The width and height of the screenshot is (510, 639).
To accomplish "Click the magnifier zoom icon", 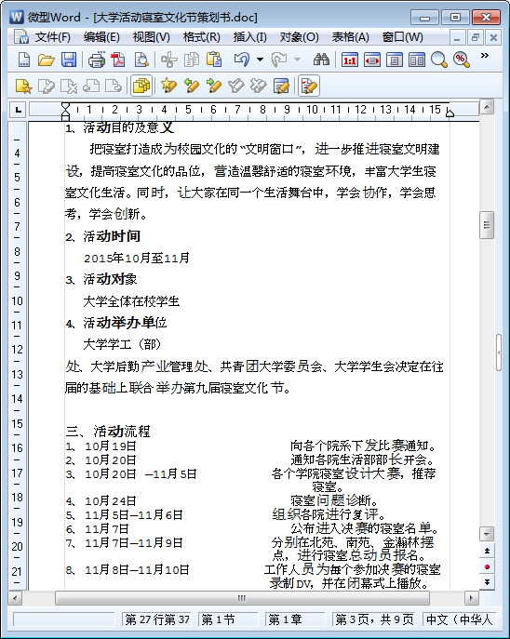I will coord(439,60).
